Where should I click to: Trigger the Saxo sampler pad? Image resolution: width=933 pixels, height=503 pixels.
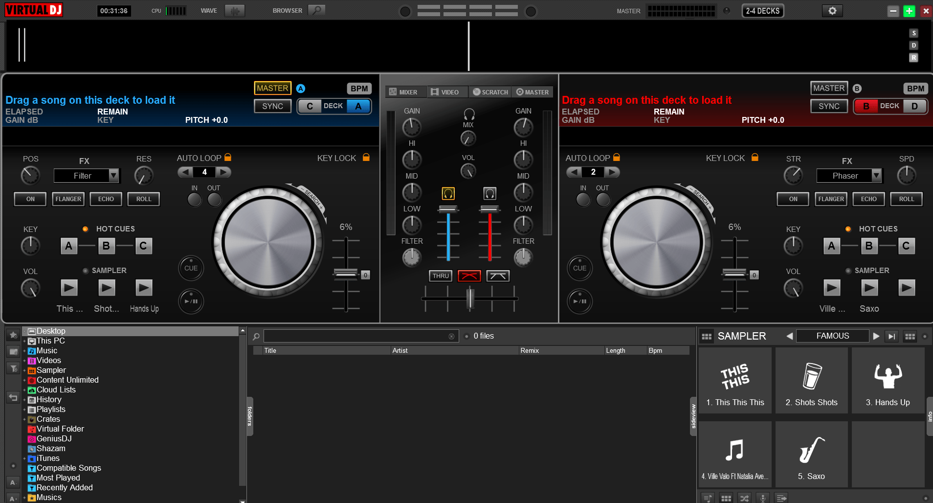tap(811, 454)
